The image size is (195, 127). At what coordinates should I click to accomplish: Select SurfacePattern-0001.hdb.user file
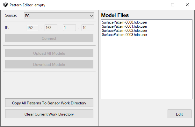tap(125, 26)
